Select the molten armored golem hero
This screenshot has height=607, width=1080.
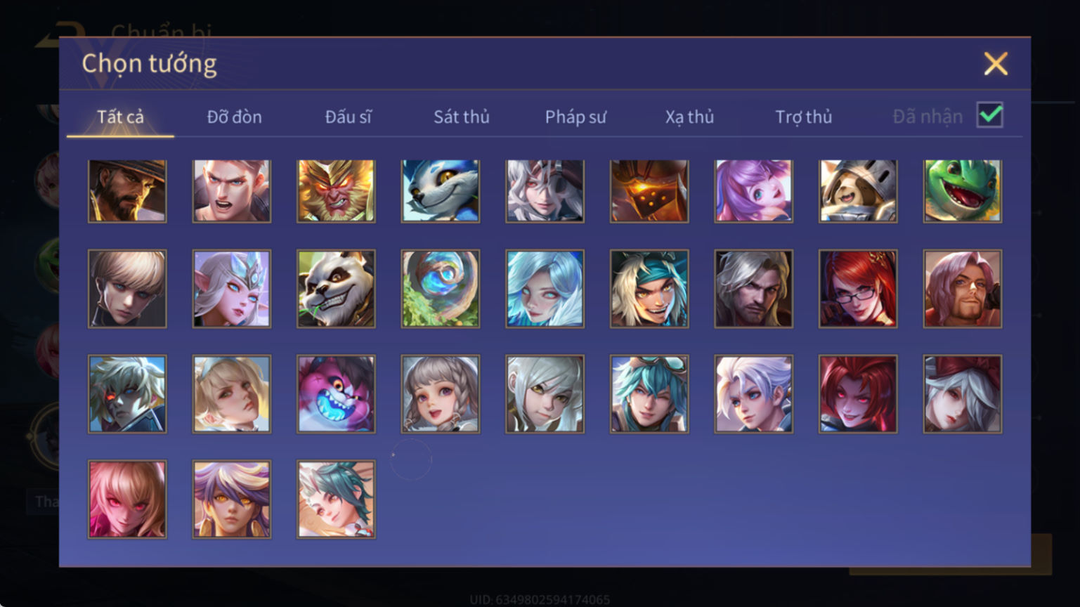(x=649, y=191)
